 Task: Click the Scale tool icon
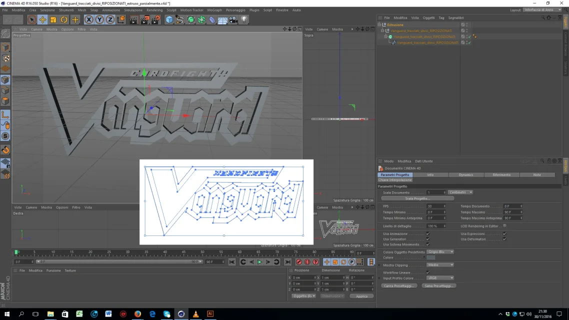(x=53, y=19)
